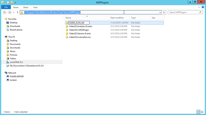Viewport: 206px width, 115px height.
Task: Select the VideoOS.CUDAPlugin folder
Action: click(x=79, y=30)
